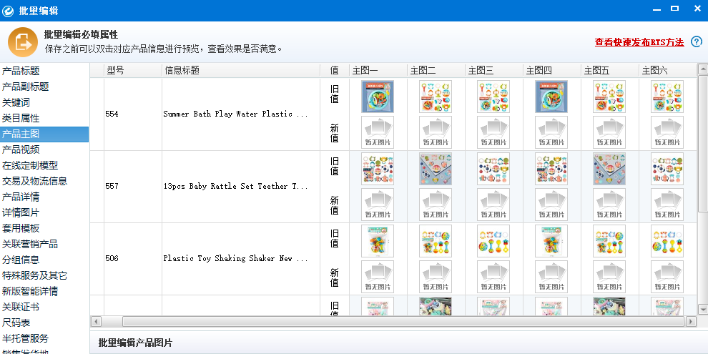Click row 554 主图四 old image thumbnail
The width and height of the screenshot is (708, 354).
coord(551,97)
